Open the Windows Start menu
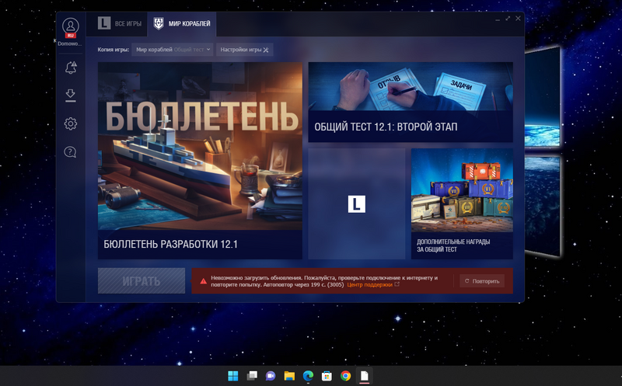This screenshot has width=622, height=386. tap(232, 375)
